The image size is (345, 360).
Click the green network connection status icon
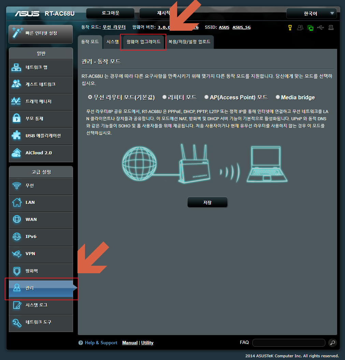point(310,28)
